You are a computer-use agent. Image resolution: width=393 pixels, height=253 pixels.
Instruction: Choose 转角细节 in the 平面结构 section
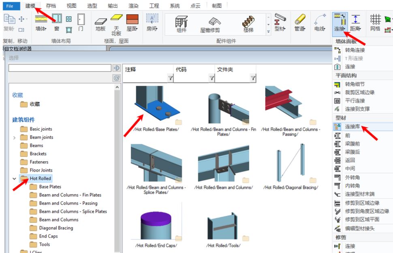[x=355, y=84]
